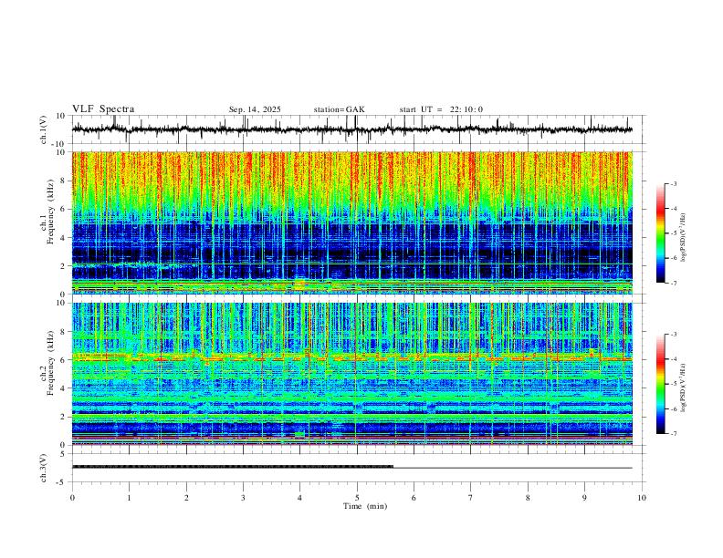The width and height of the screenshot is (723, 558).
Task: Click the "-7" label on ch.1 color bar
Action: coord(673,283)
